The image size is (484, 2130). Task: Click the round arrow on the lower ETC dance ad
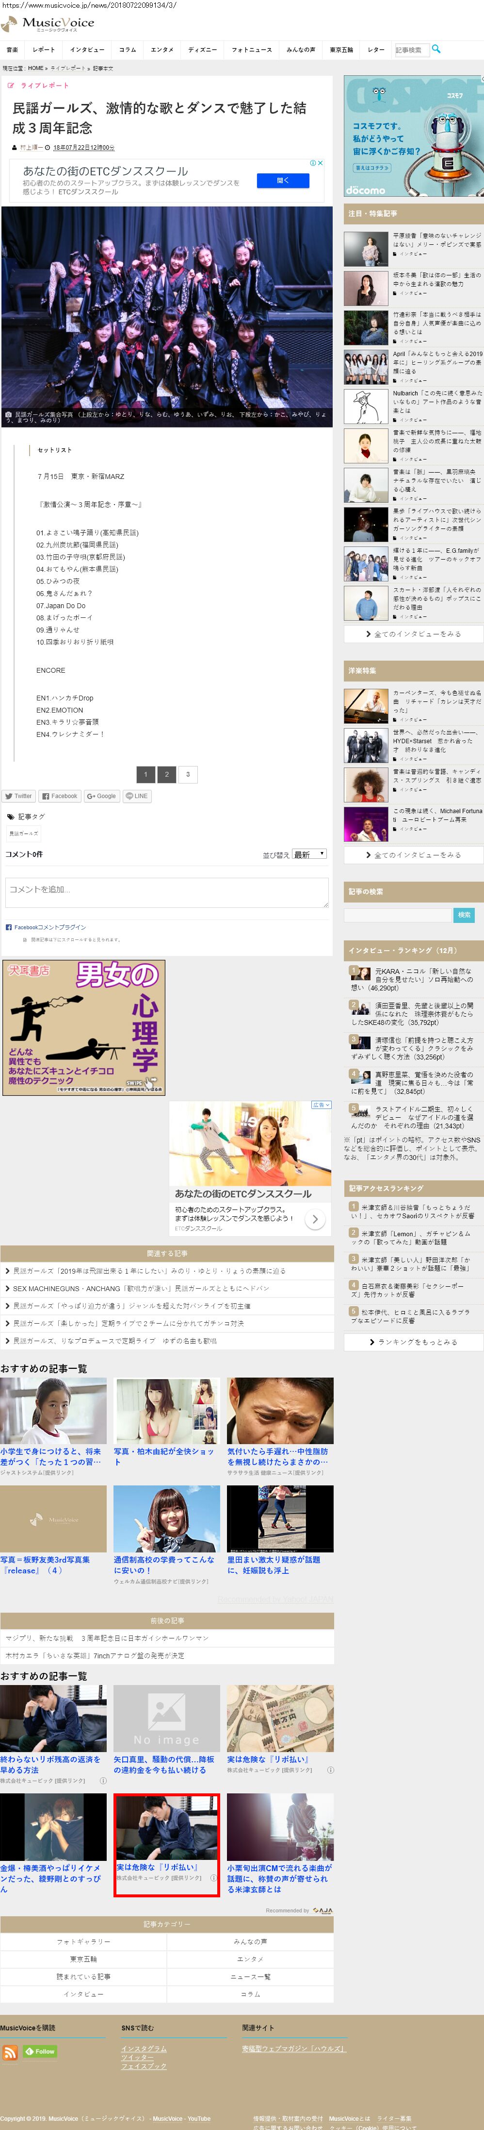coord(315,1219)
